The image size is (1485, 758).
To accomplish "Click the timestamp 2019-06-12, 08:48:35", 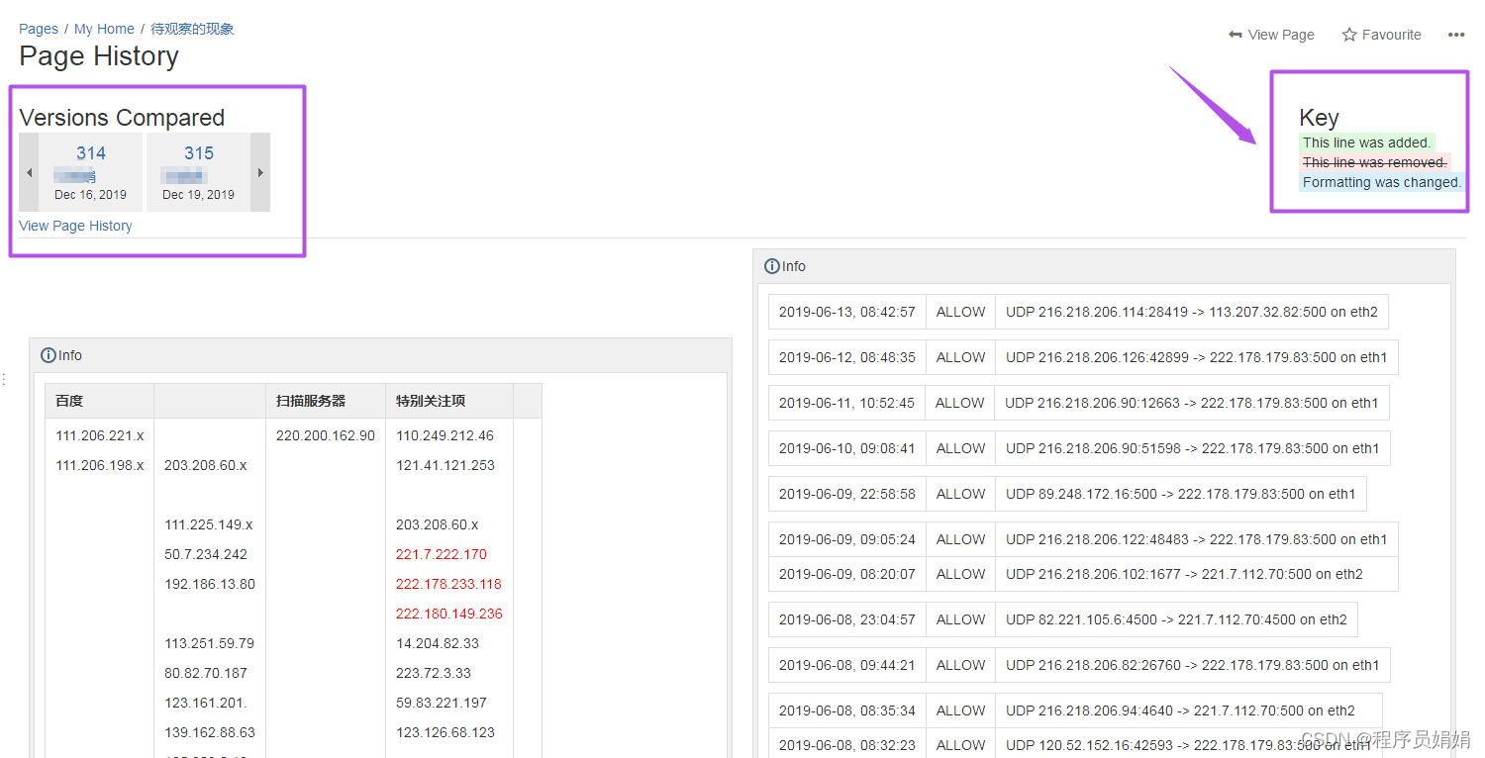I will tap(847, 357).
